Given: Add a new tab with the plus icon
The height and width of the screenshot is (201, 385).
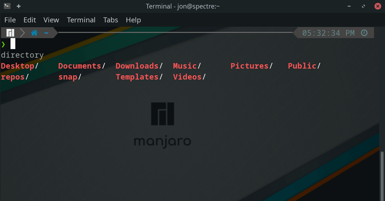Looking at the screenshot, I should point(19,6).
